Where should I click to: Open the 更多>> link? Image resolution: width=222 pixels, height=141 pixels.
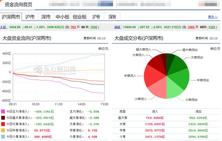(x=213, y=17)
